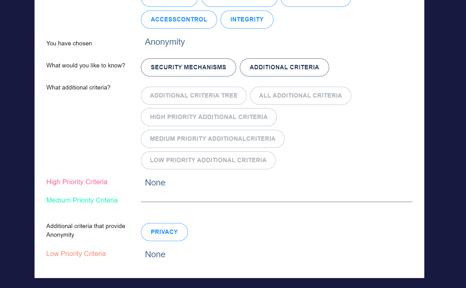
Task: Choose SECURITY MECHANISMS
Action: point(188,67)
